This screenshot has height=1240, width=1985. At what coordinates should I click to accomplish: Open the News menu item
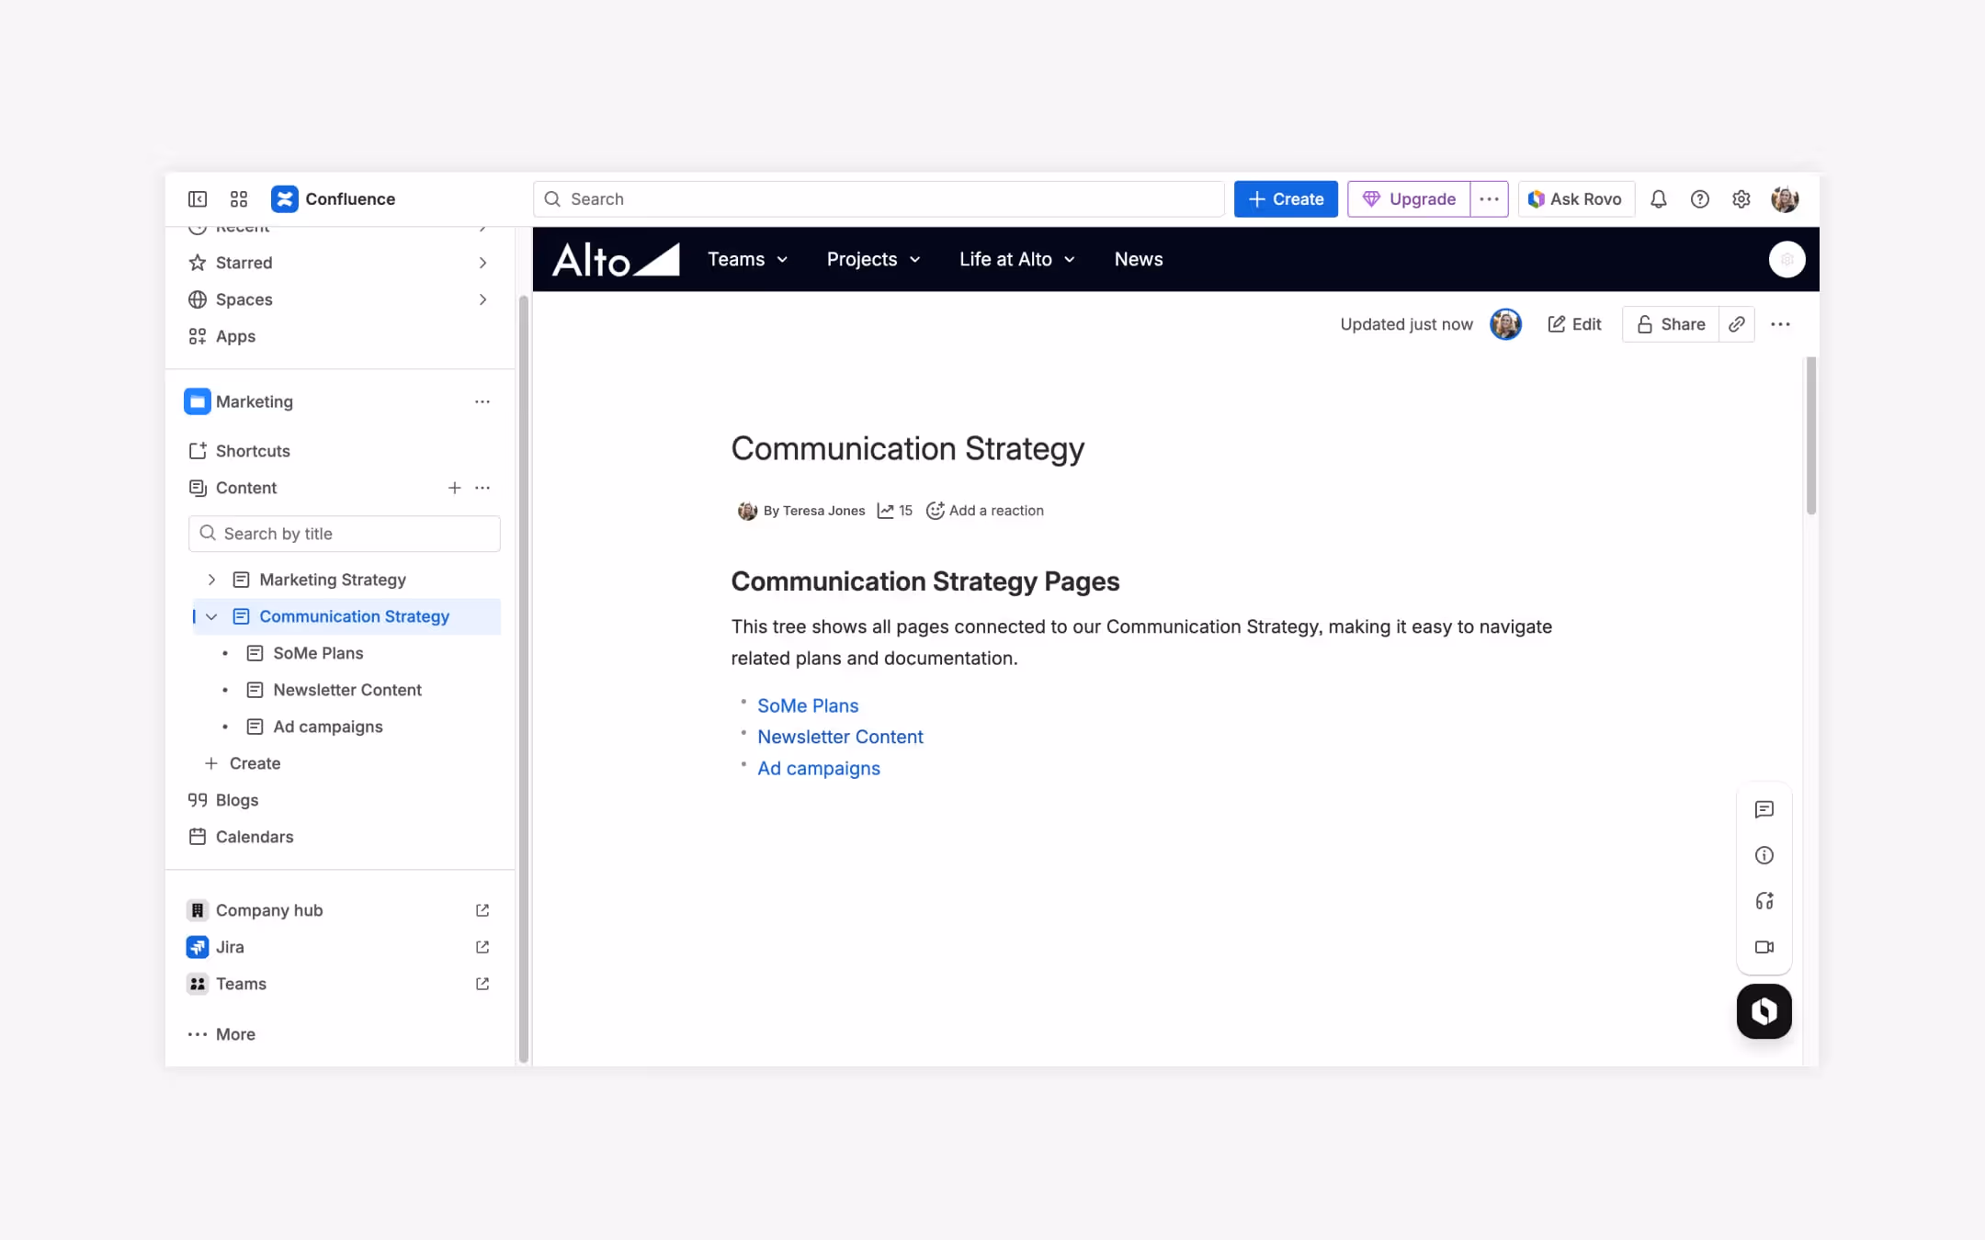(1138, 259)
